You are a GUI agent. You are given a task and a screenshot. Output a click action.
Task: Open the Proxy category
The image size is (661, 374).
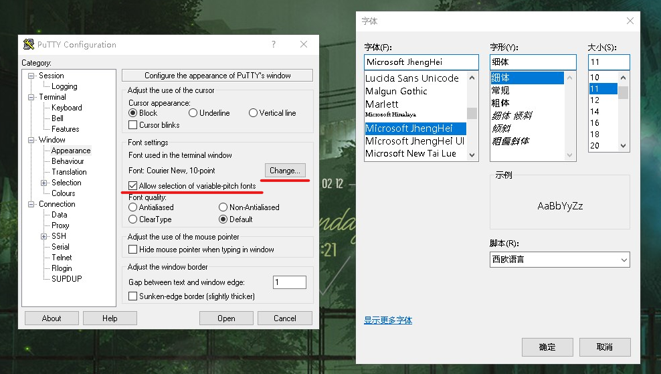(x=60, y=225)
